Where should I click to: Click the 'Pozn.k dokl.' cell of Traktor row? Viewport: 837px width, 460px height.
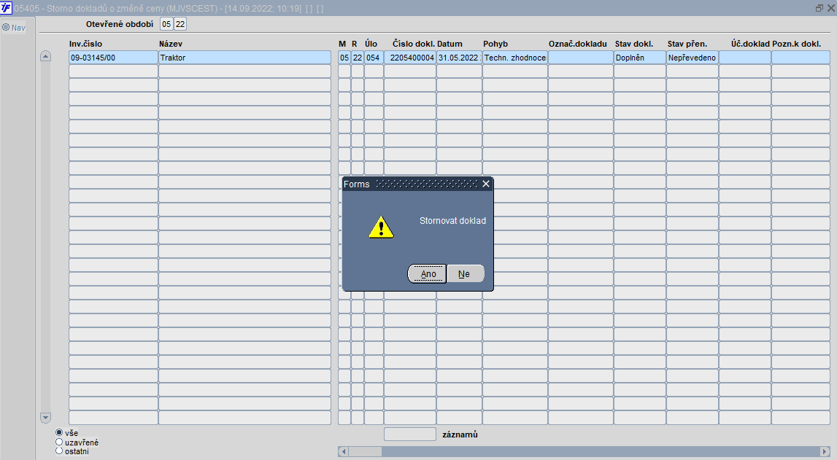pos(801,58)
